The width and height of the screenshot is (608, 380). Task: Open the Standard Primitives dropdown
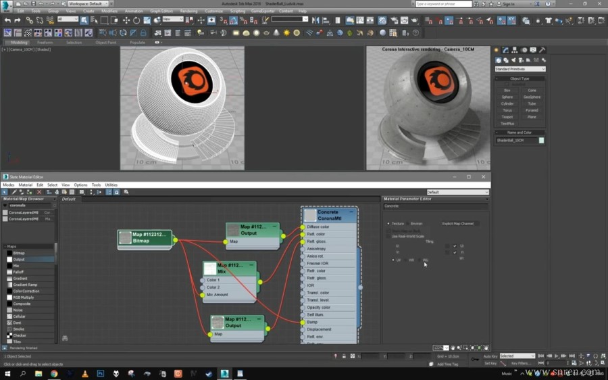[x=520, y=69]
